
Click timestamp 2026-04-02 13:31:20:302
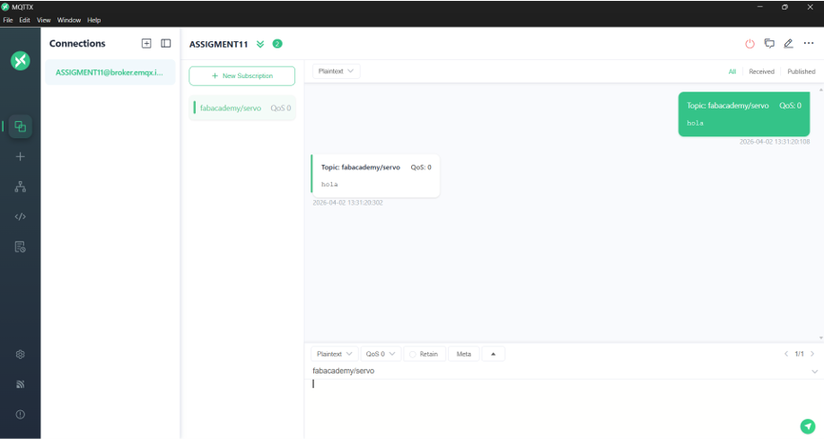click(347, 203)
